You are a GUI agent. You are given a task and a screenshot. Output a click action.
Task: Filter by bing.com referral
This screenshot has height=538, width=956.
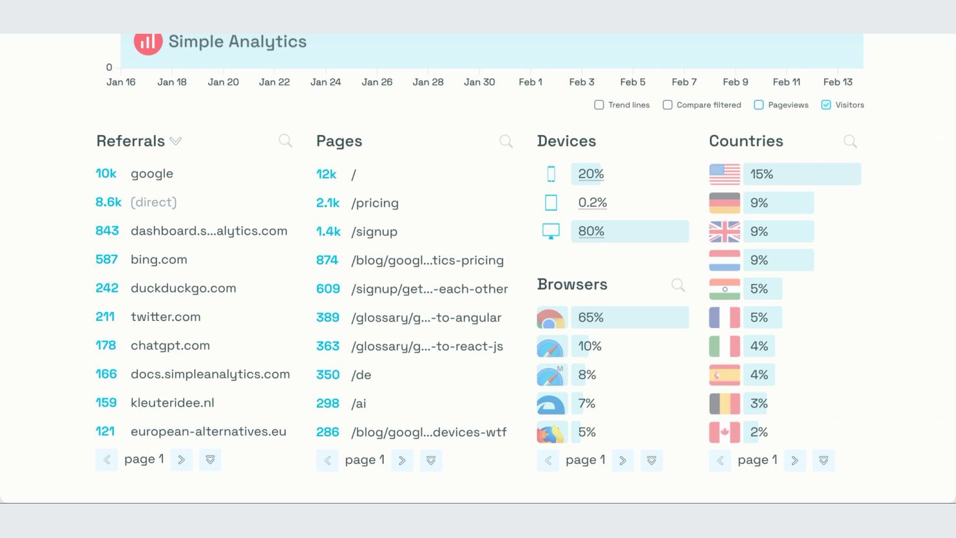click(x=159, y=259)
